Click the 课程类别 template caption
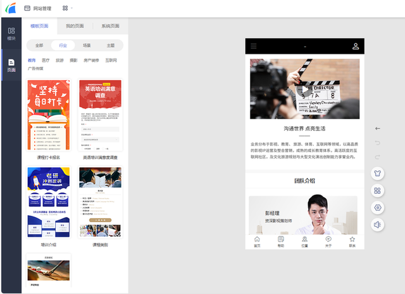 tap(100, 245)
